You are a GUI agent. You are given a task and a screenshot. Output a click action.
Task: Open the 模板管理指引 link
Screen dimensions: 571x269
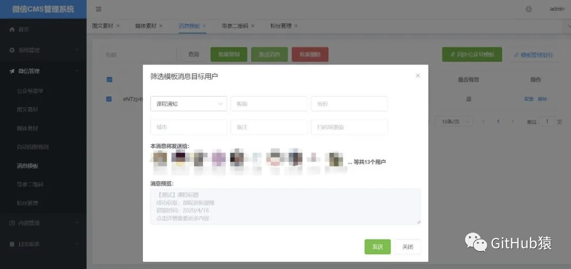(533, 55)
